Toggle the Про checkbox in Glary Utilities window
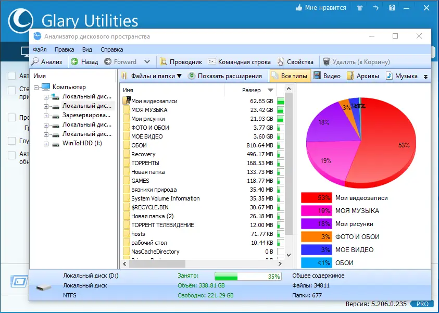The width and height of the screenshot is (439, 313). [x=12, y=117]
